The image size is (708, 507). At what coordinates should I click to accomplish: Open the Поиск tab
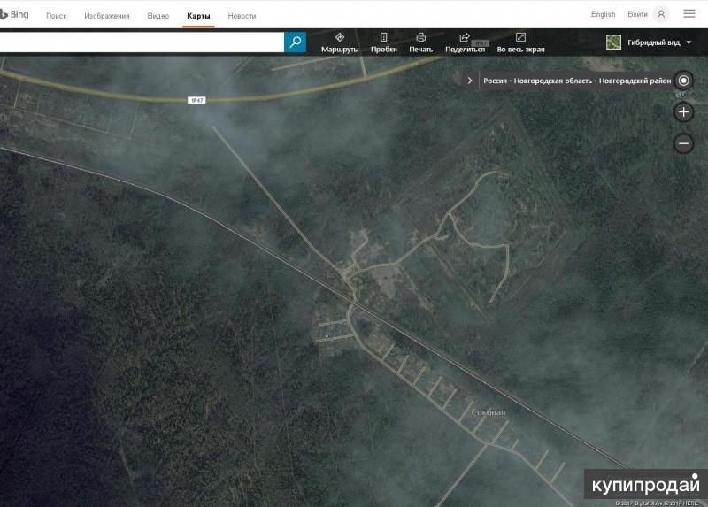[x=57, y=16]
